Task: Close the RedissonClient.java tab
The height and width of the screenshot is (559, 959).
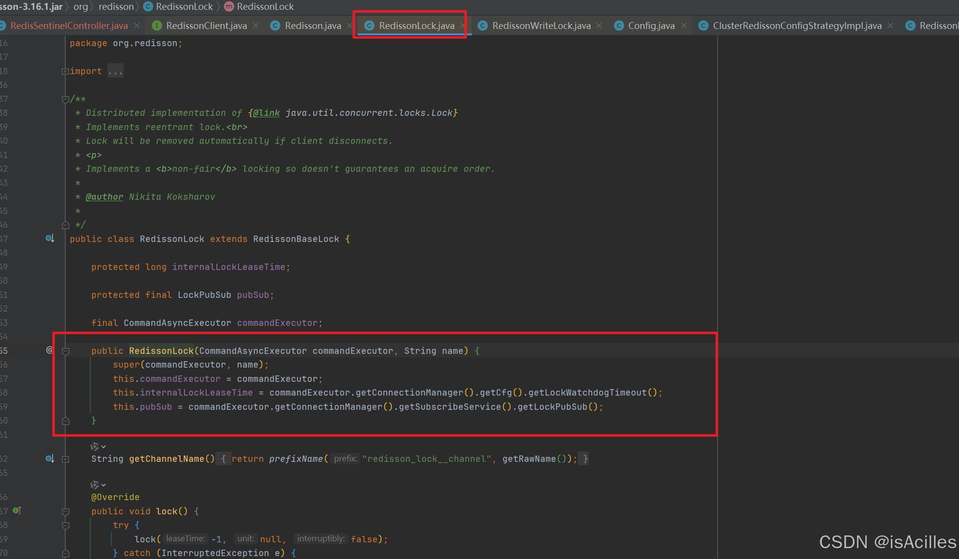Action: 256,25
